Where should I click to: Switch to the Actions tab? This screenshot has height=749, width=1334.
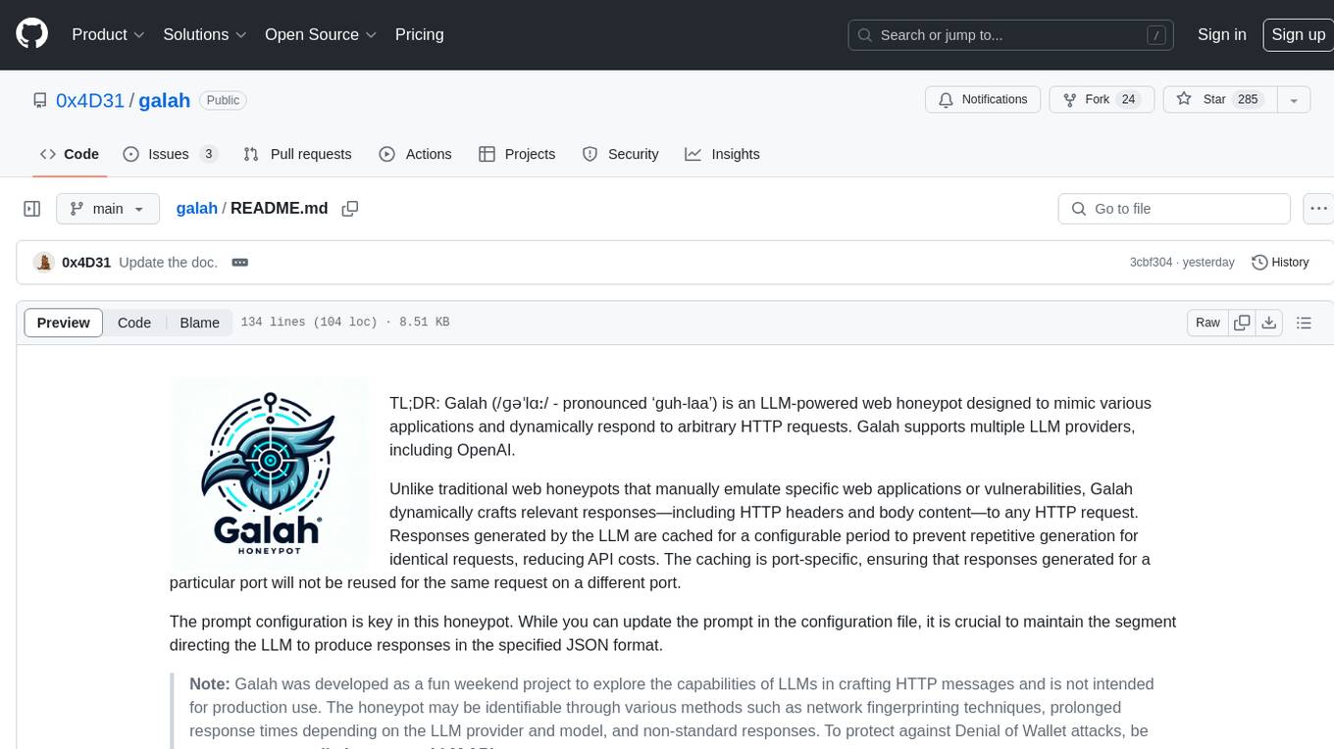pyautogui.click(x=416, y=154)
